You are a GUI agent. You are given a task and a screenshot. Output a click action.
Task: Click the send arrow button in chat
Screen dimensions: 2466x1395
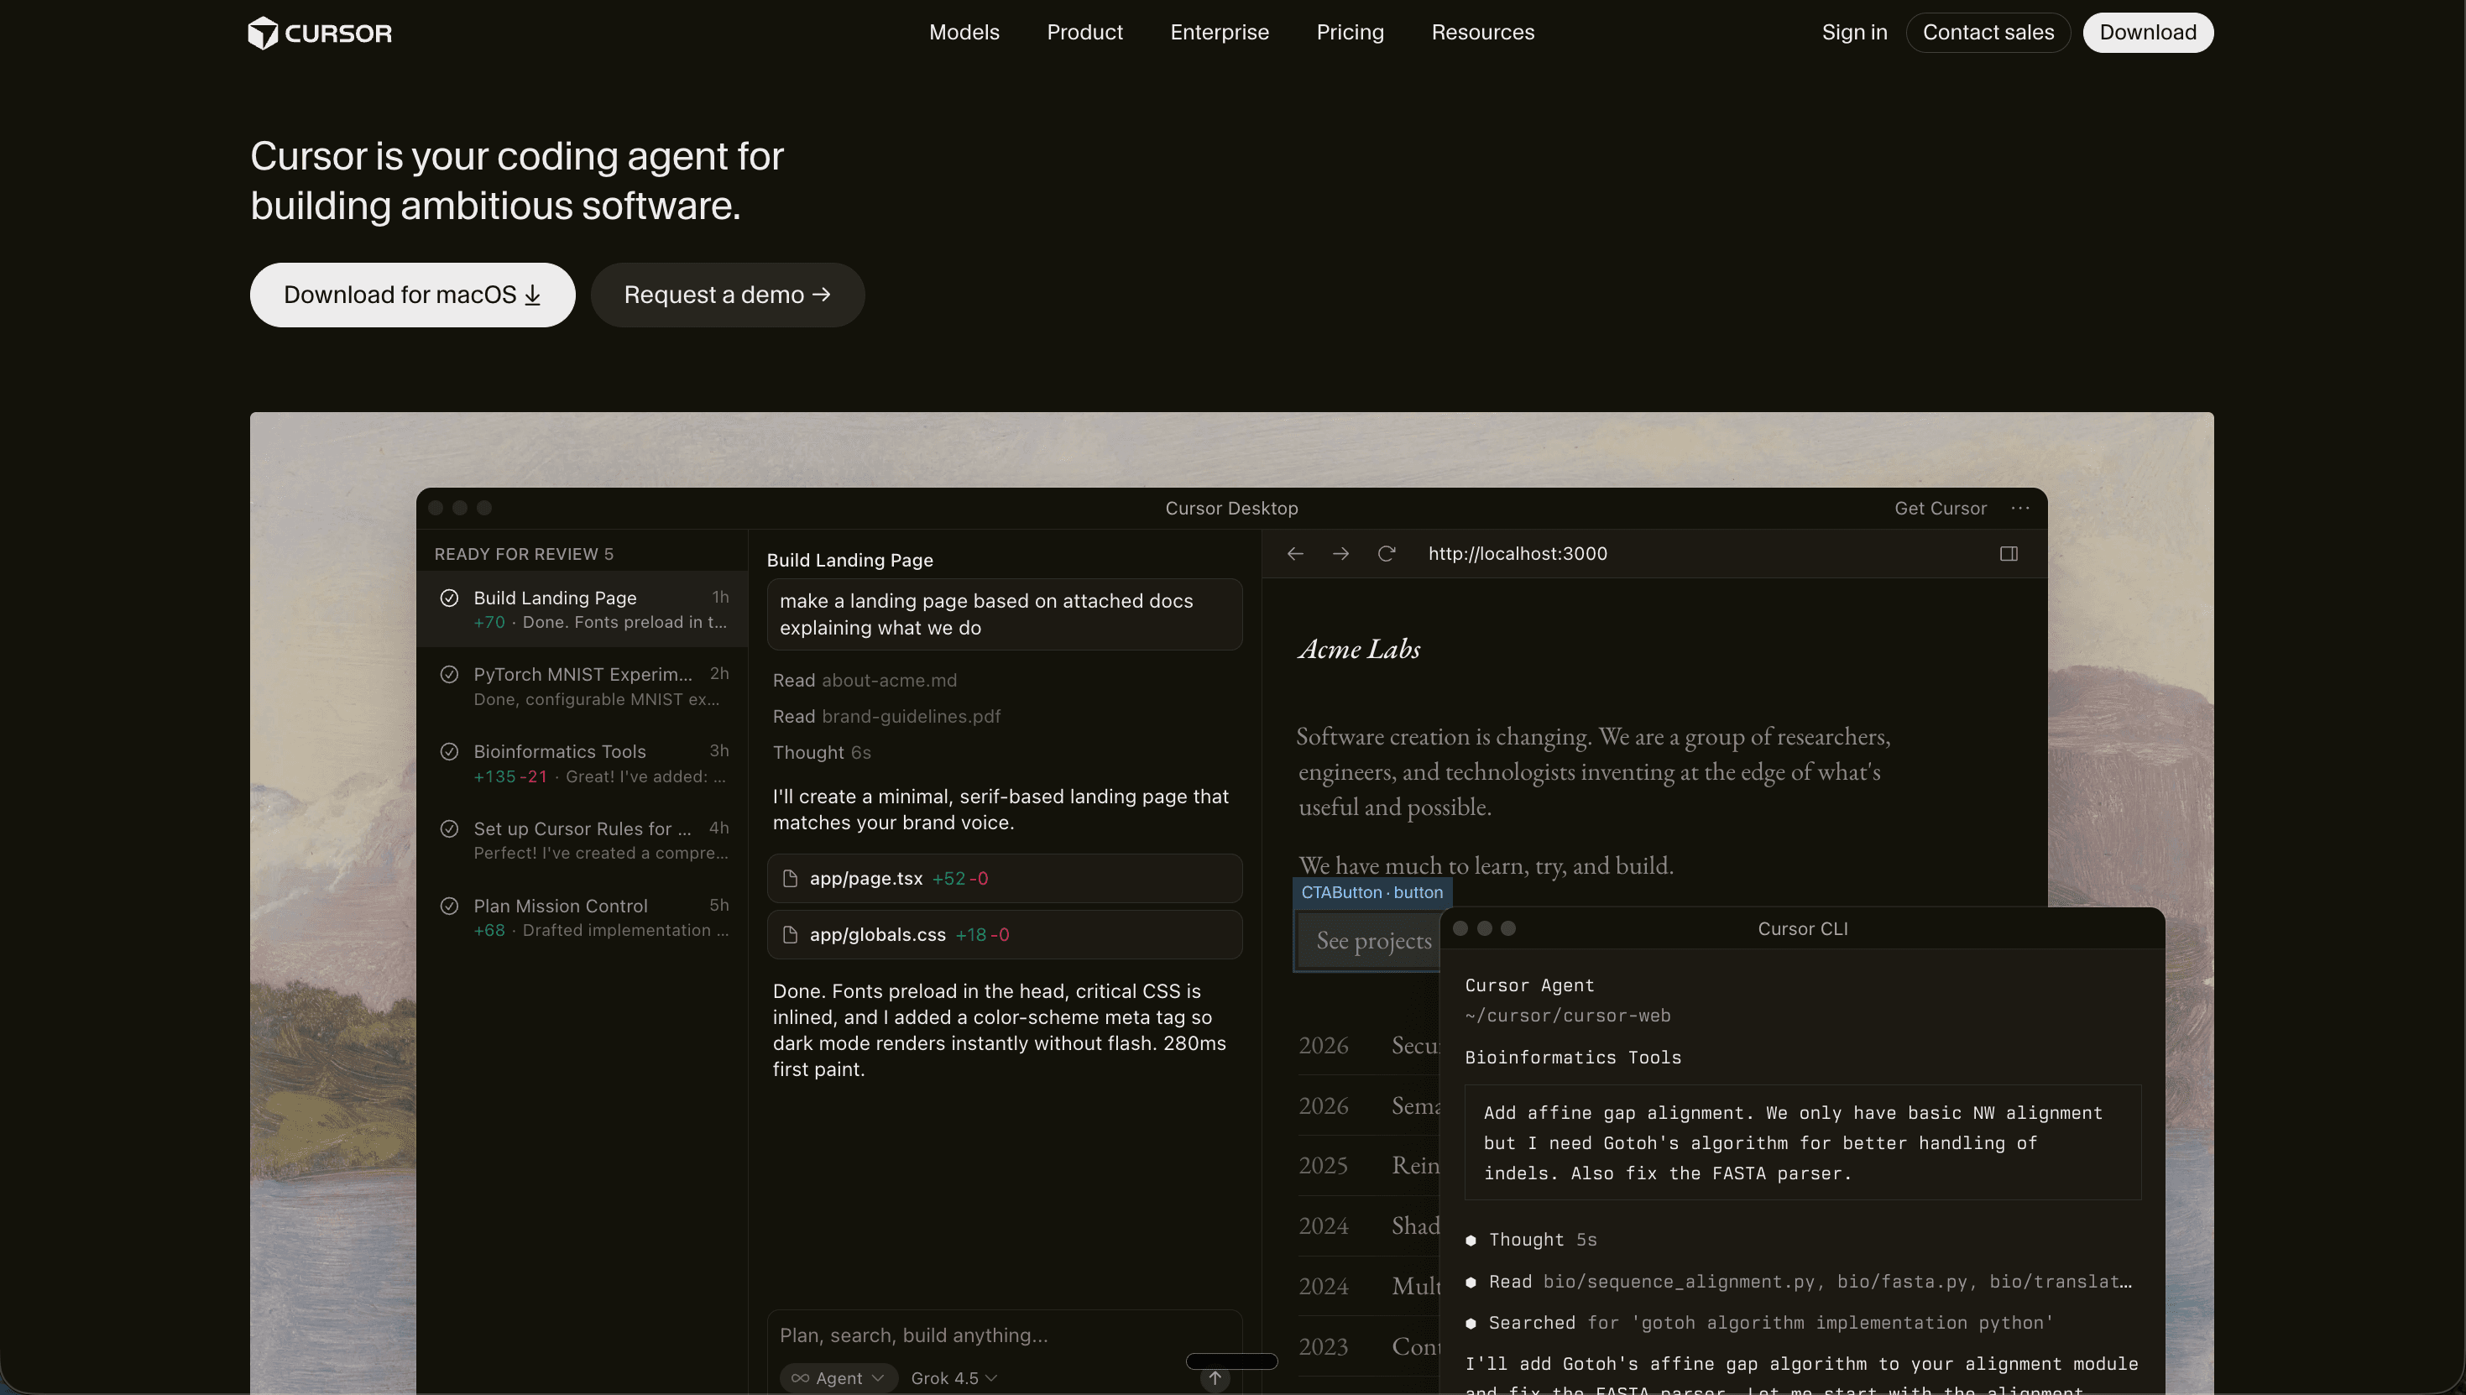[1215, 1379]
